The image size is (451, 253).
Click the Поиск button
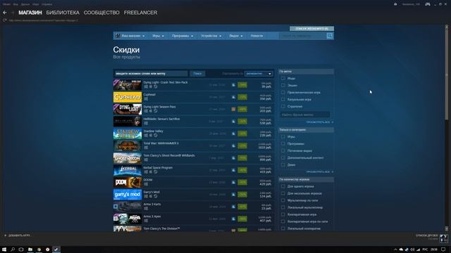pyautogui.click(x=197, y=74)
